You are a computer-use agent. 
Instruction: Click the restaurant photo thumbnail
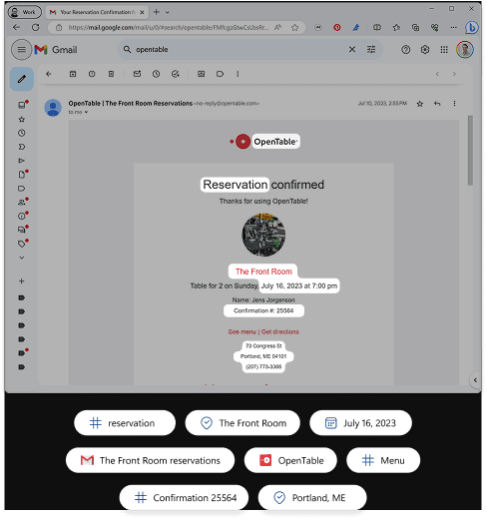[263, 235]
